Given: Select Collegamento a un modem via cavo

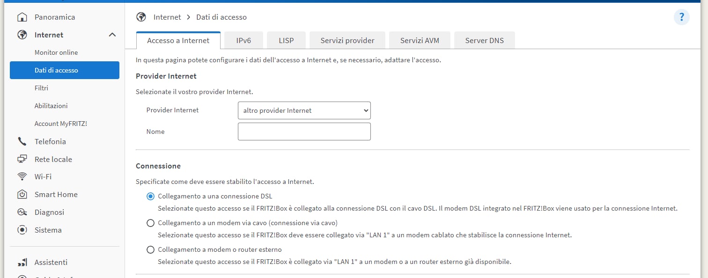Looking at the screenshot, I should (150, 223).
